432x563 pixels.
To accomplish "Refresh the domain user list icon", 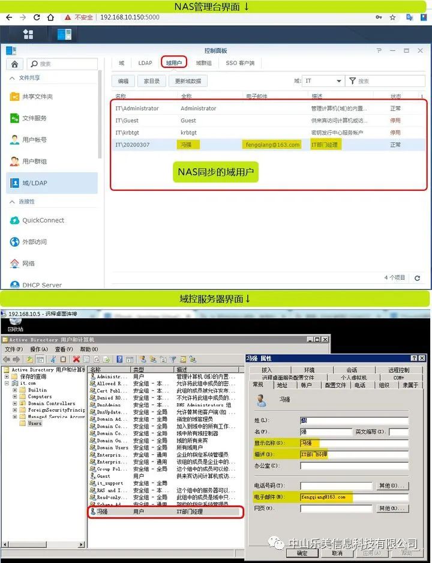I will [417, 278].
